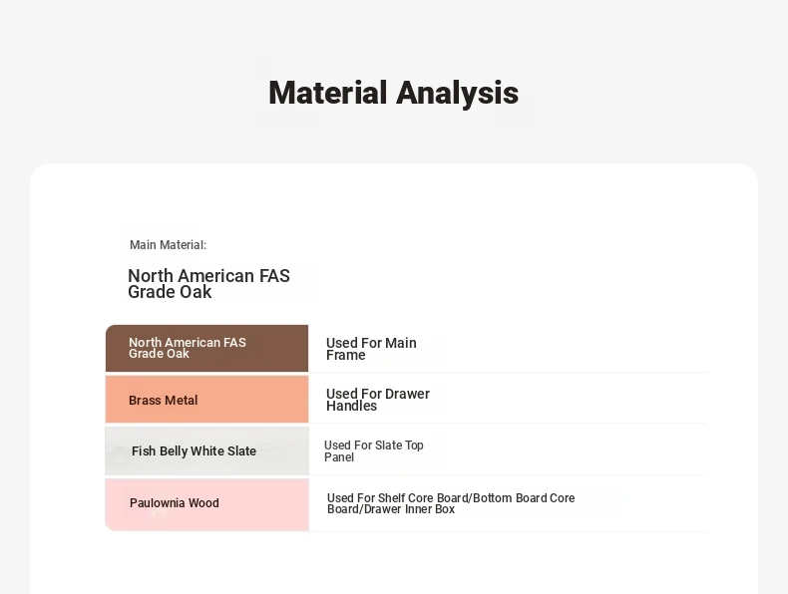The image size is (788, 594).
Task: Click the large North American FAS Grade Oak title
Action: [208, 284]
